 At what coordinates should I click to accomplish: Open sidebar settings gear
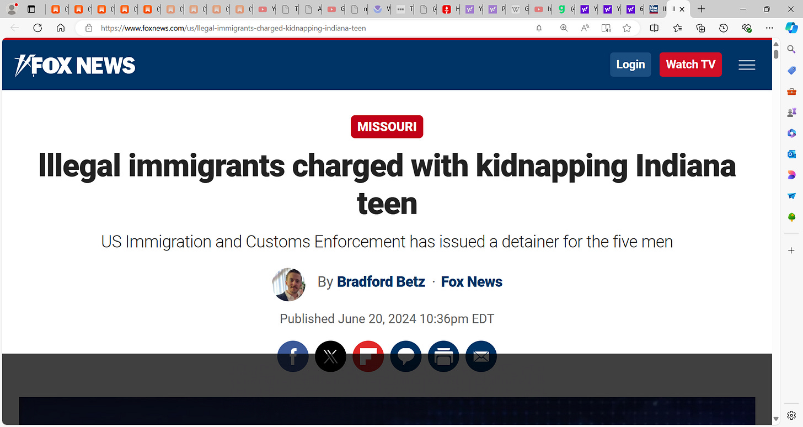tap(791, 415)
